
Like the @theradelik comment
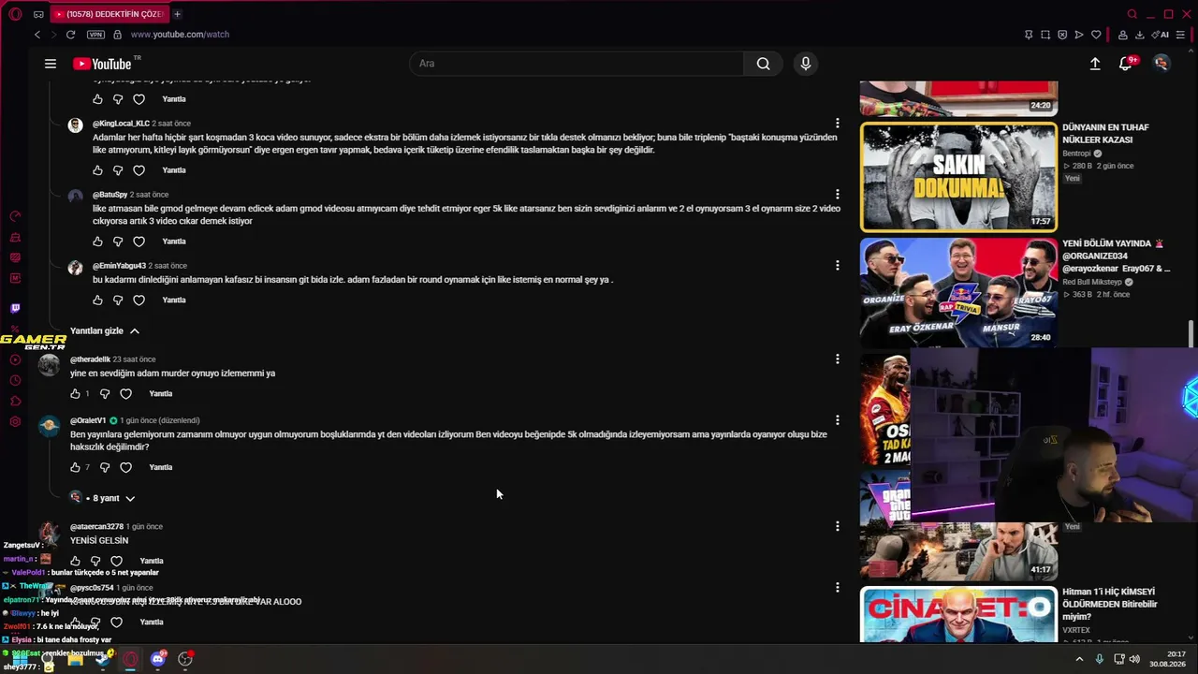[76, 394]
